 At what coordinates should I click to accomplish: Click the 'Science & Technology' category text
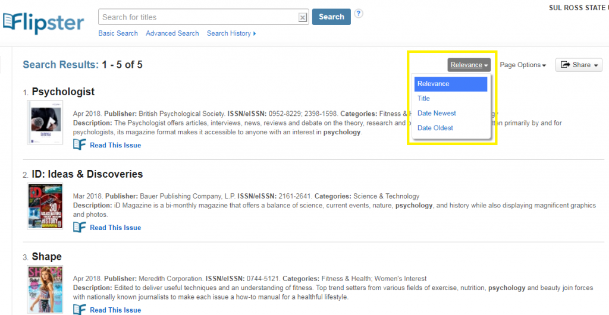coord(387,196)
